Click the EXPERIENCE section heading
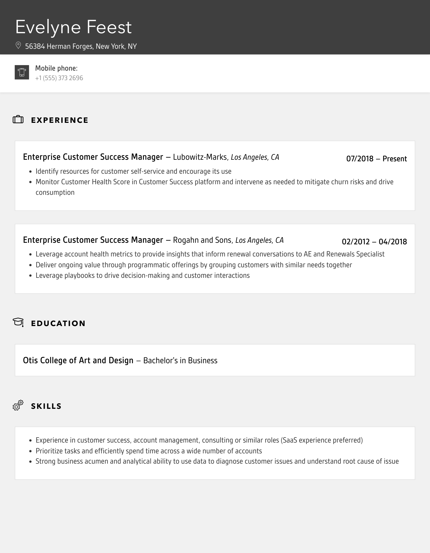 (x=60, y=120)
